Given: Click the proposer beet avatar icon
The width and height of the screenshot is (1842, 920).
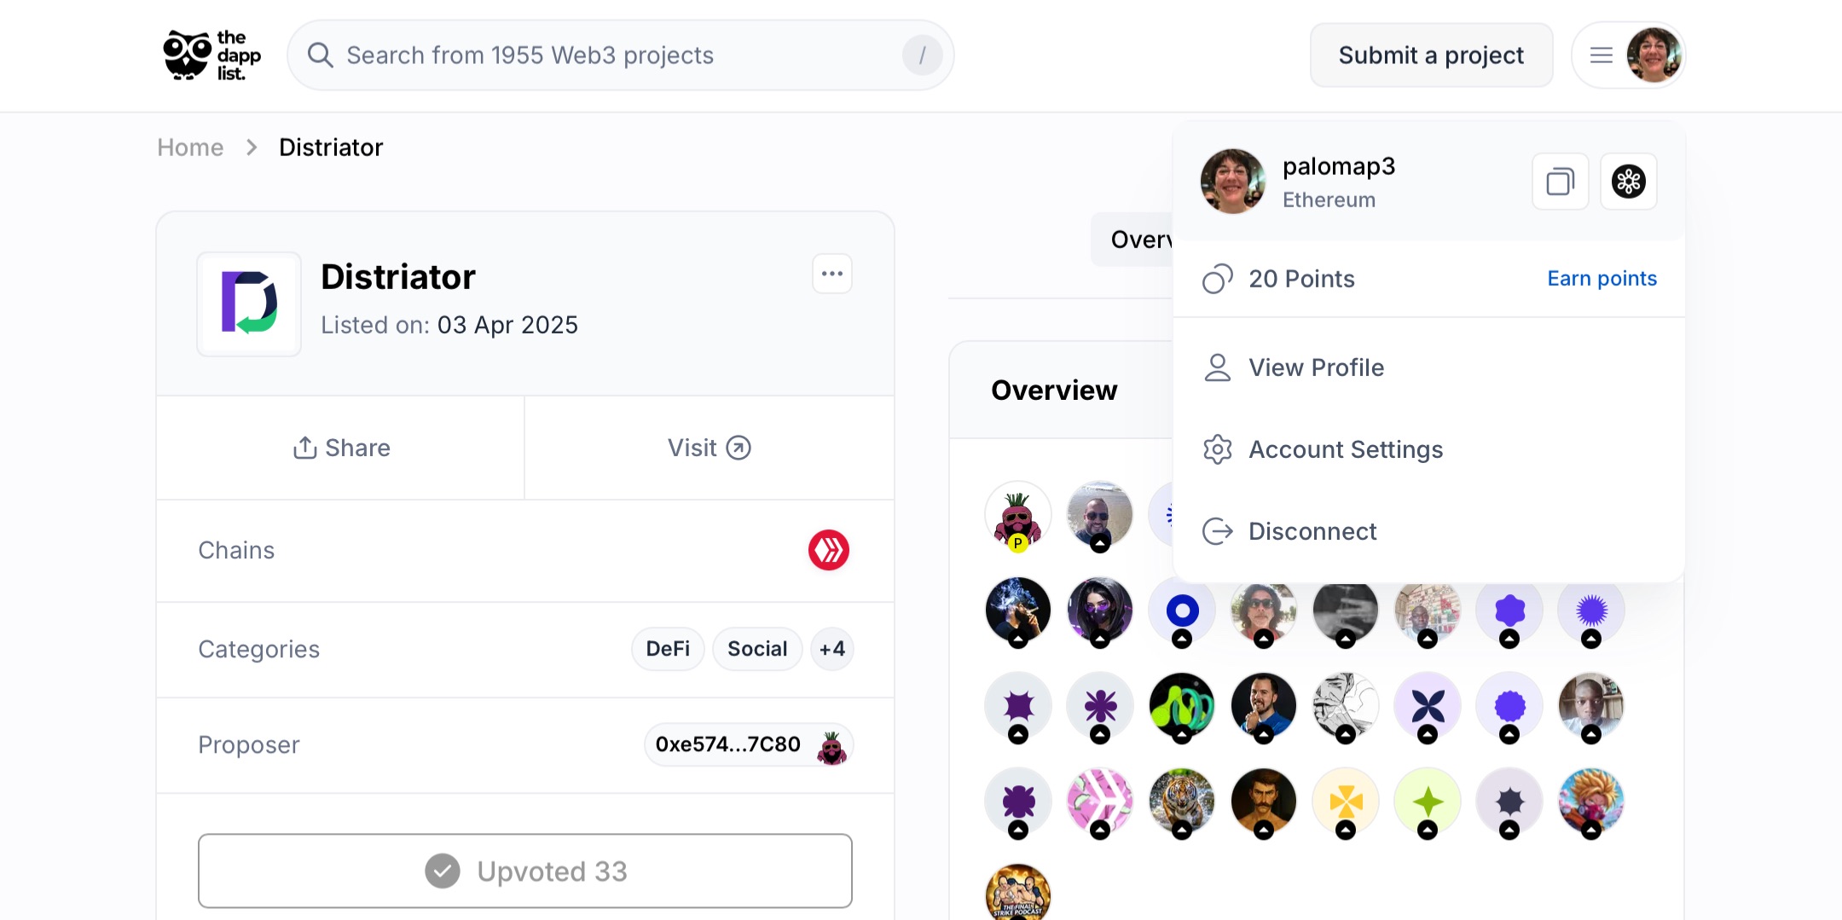Looking at the screenshot, I should click(x=831, y=745).
